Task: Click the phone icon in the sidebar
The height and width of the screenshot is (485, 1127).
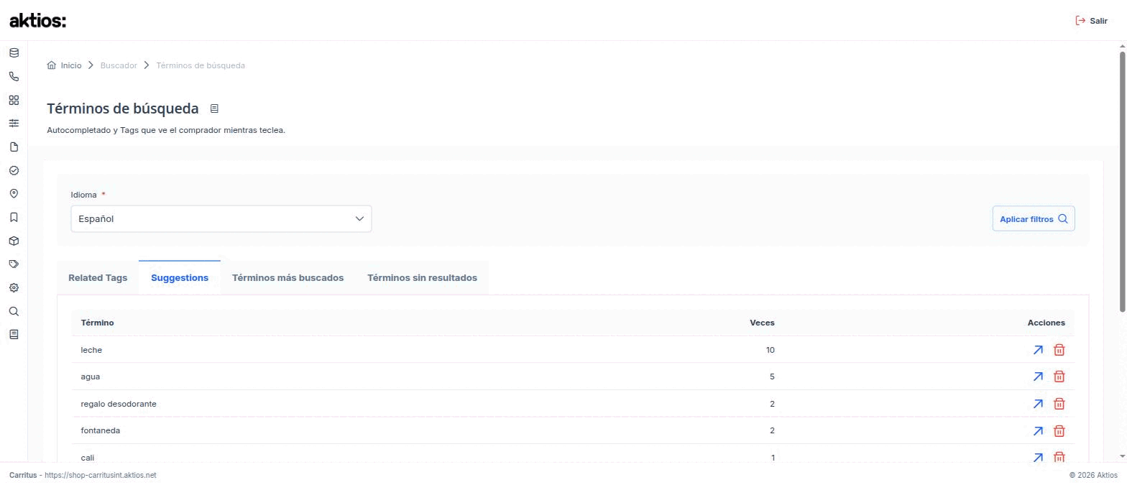Action: coord(14,76)
